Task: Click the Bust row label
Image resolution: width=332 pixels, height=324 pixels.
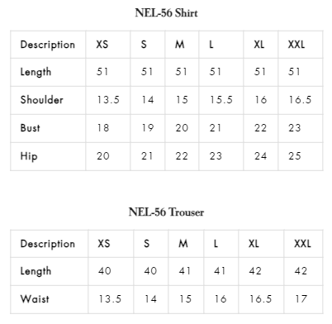Action: (31, 128)
